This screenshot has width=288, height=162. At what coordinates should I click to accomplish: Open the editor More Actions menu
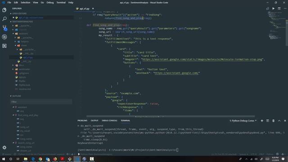point(285,9)
